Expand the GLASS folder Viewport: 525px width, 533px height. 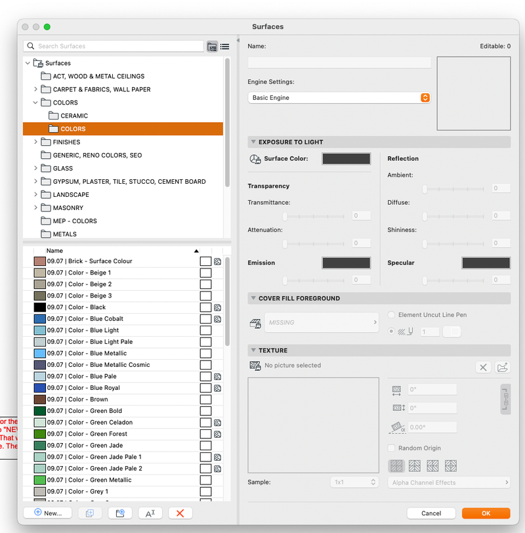[x=35, y=168]
